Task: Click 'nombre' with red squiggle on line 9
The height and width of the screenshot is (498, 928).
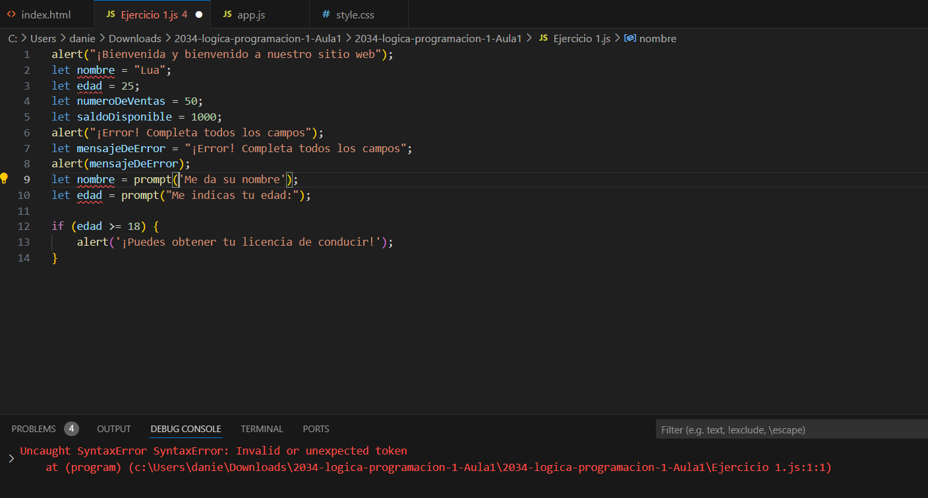Action: click(x=96, y=179)
